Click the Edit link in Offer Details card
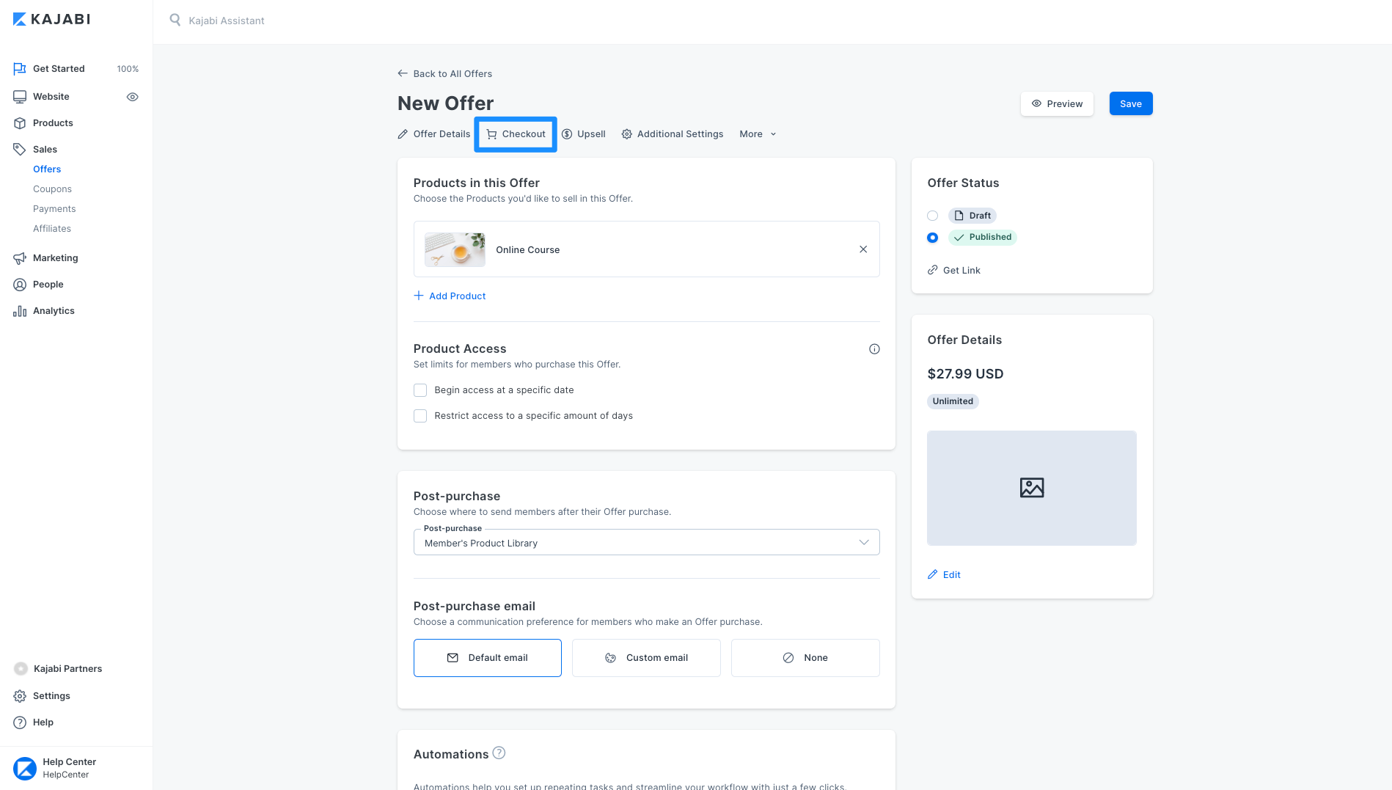This screenshot has width=1392, height=790. [951, 575]
